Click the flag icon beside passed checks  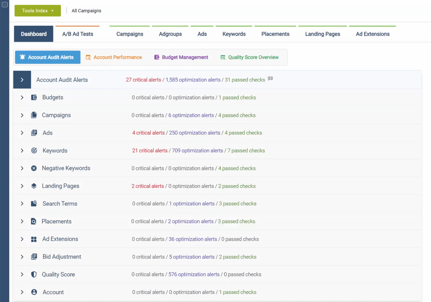tap(270, 79)
